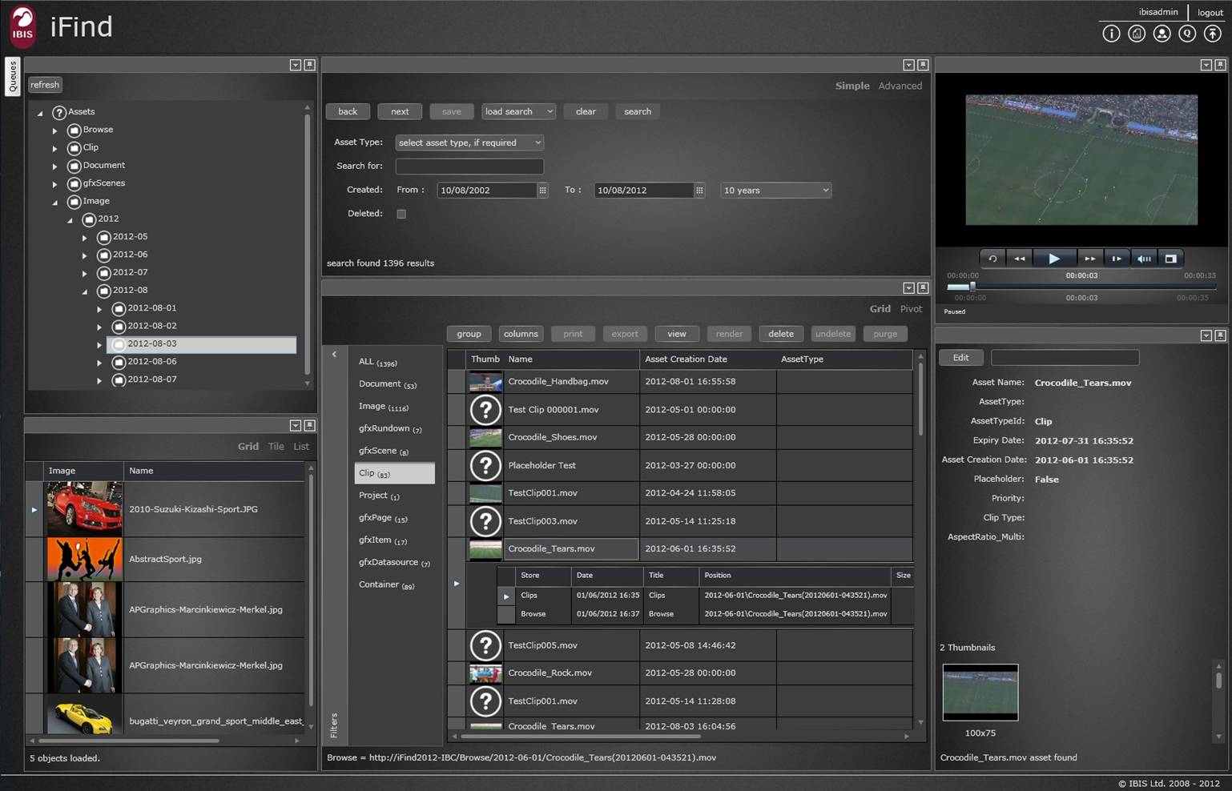Click the Q queue icon in header

[1187, 34]
